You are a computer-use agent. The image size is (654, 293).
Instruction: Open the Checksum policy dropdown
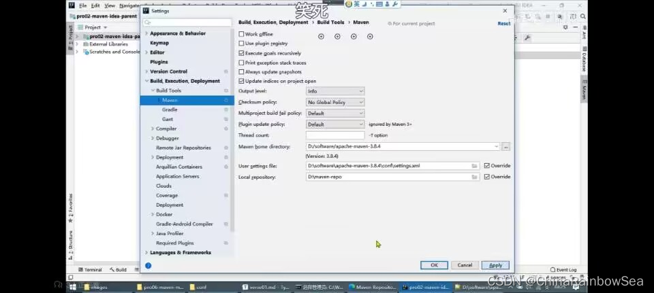tap(335, 102)
